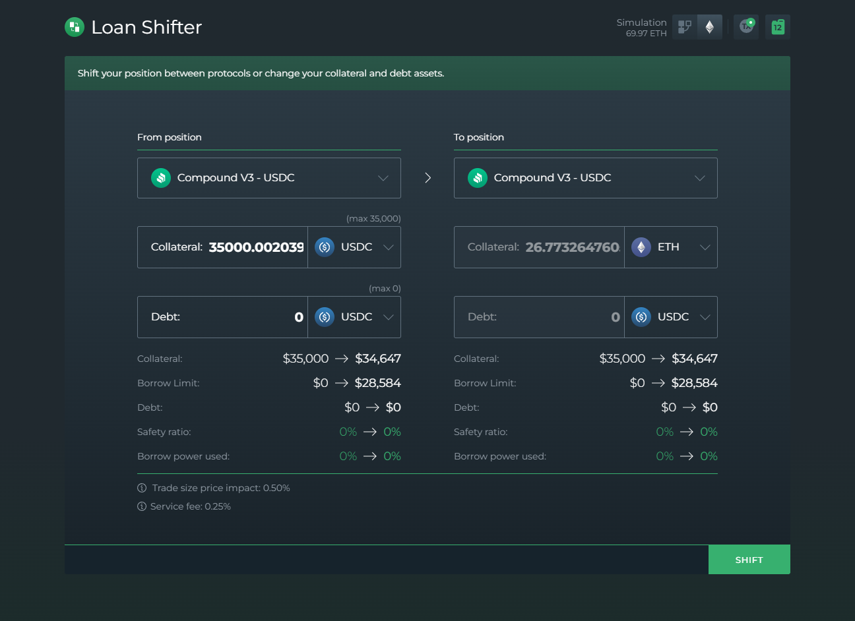Expand To collateral ETH asset dropdown
The width and height of the screenshot is (855, 621).
pyautogui.click(x=671, y=247)
